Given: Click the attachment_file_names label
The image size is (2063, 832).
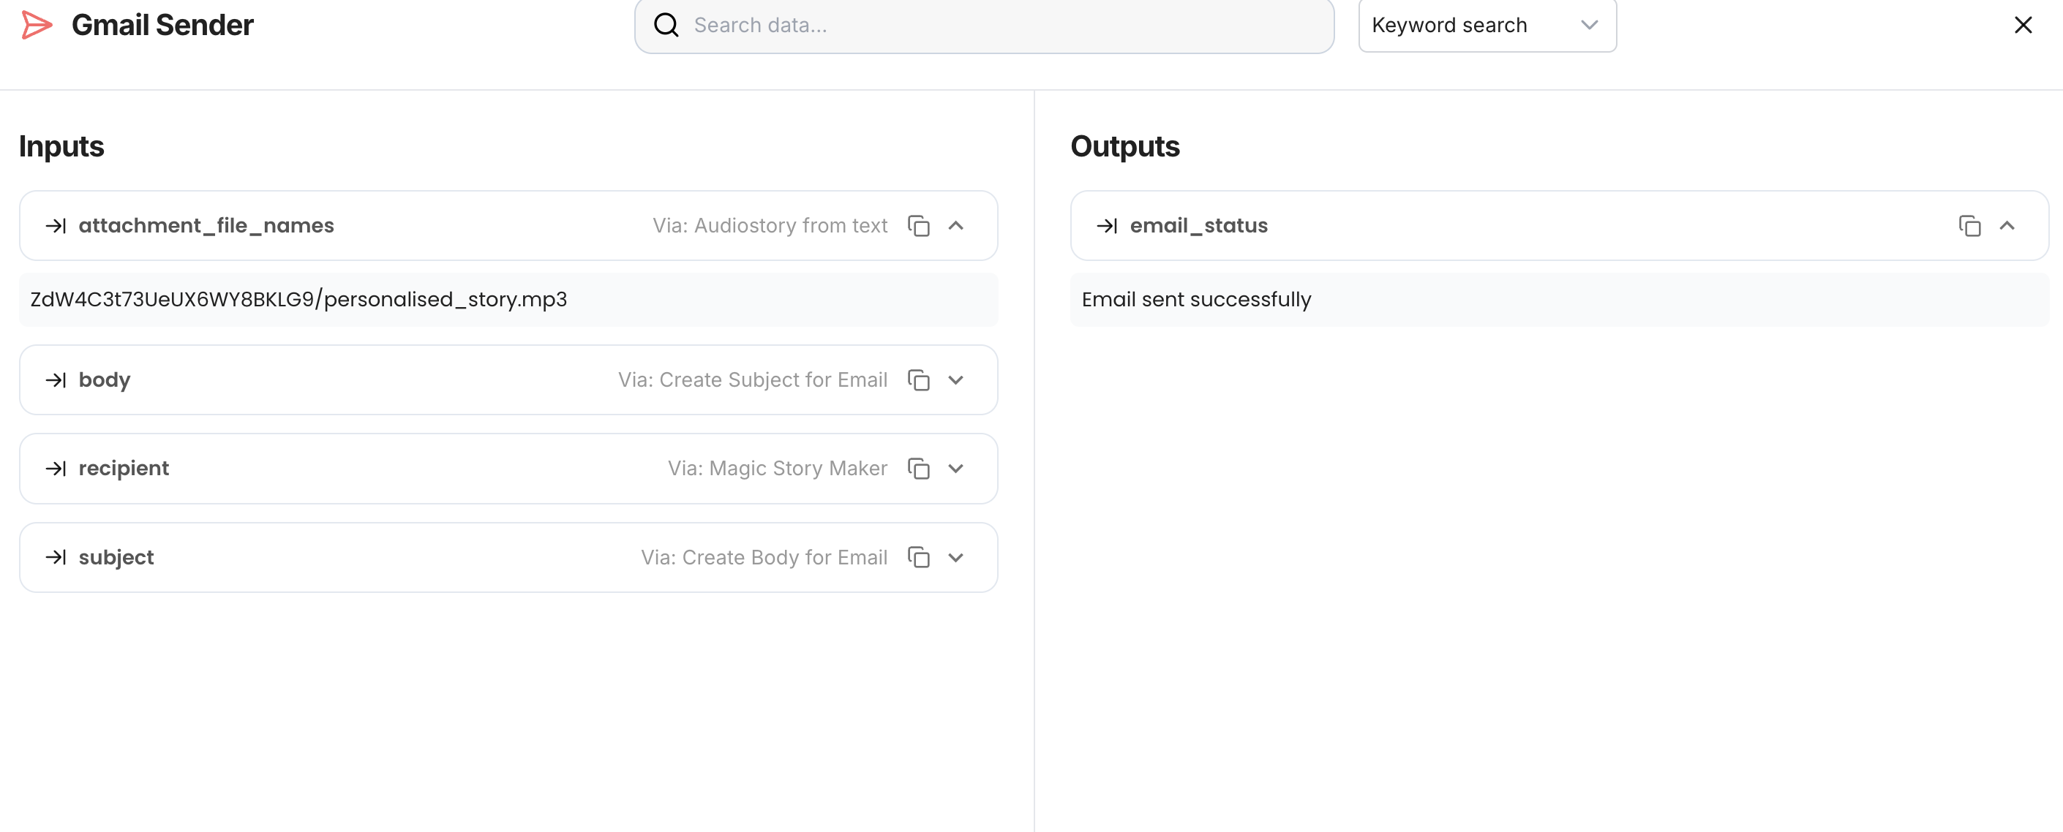Looking at the screenshot, I should pyautogui.click(x=206, y=226).
